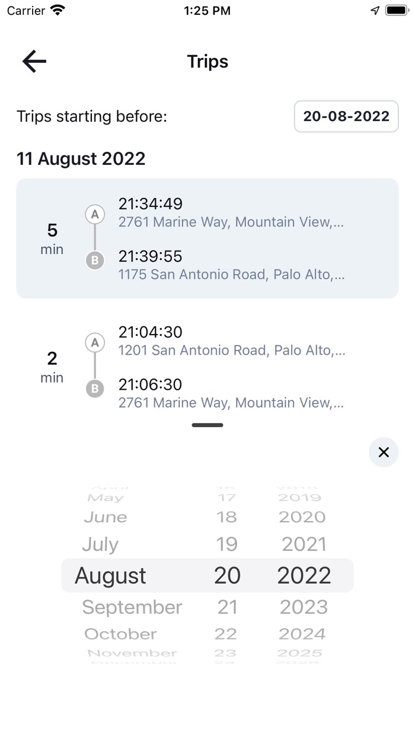Tap the B marker of 21:06:30 trip
The width and height of the screenshot is (415, 738).
[x=95, y=389]
